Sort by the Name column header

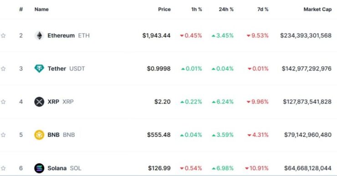click(x=41, y=10)
